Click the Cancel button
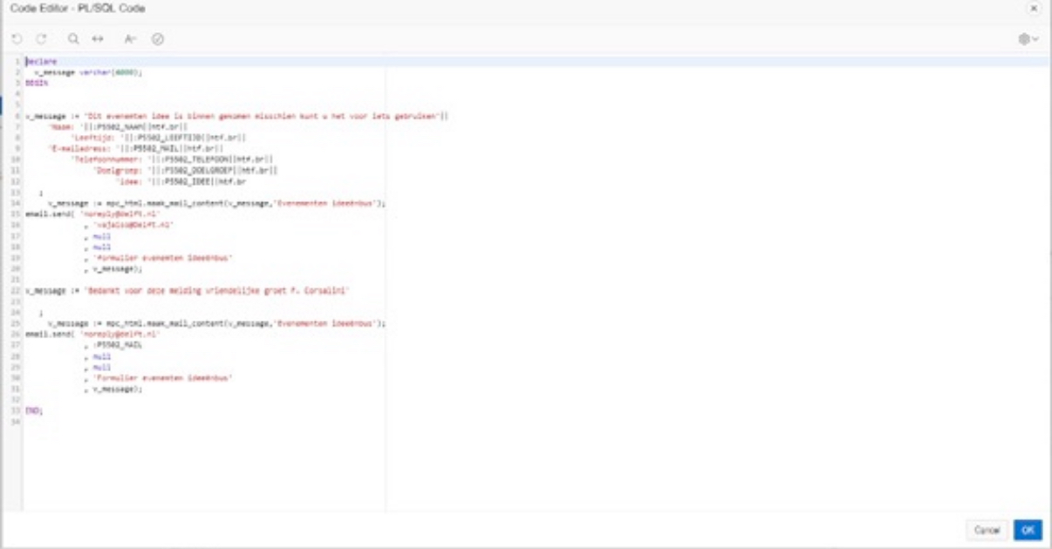 pyautogui.click(x=987, y=530)
